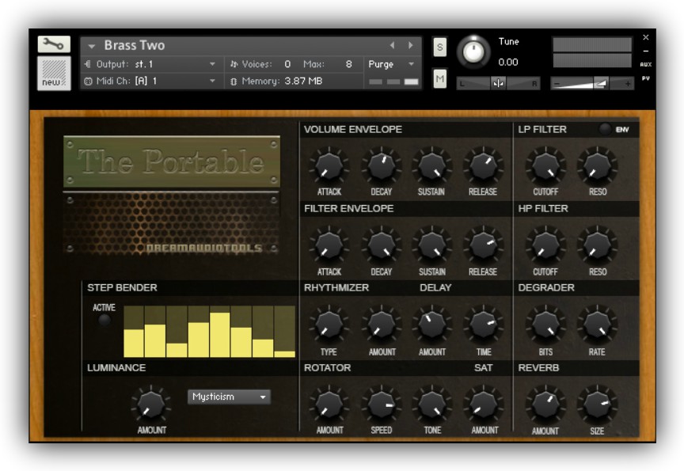Open the Purge menu dropdown

pyautogui.click(x=391, y=64)
